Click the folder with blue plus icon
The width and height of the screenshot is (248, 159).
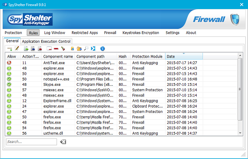(x=79, y=49)
